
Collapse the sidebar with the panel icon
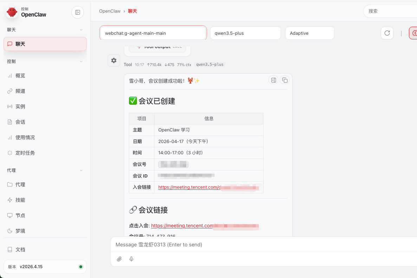tap(78, 12)
